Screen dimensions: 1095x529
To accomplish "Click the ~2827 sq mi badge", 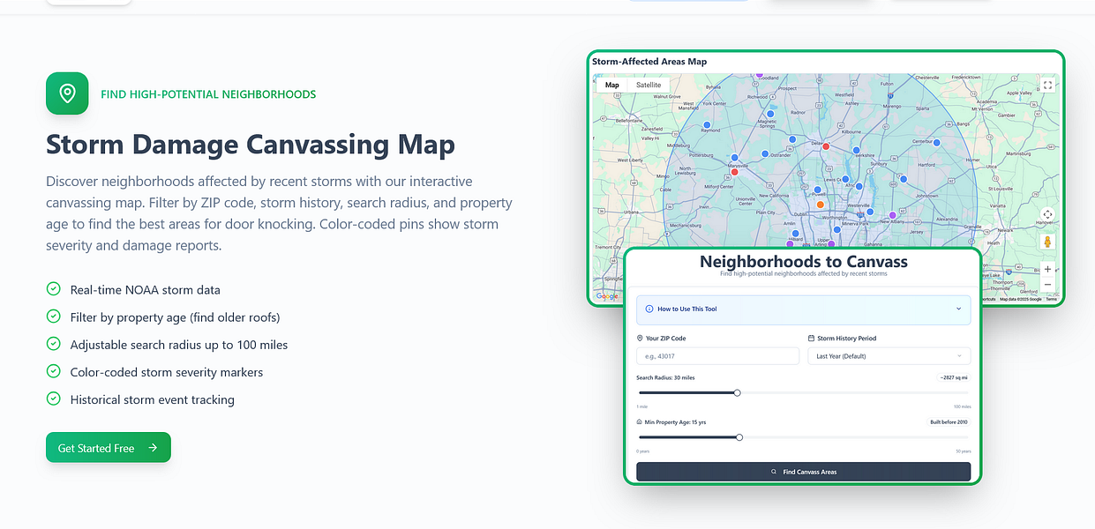I will pyautogui.click(x=954, y=377).
